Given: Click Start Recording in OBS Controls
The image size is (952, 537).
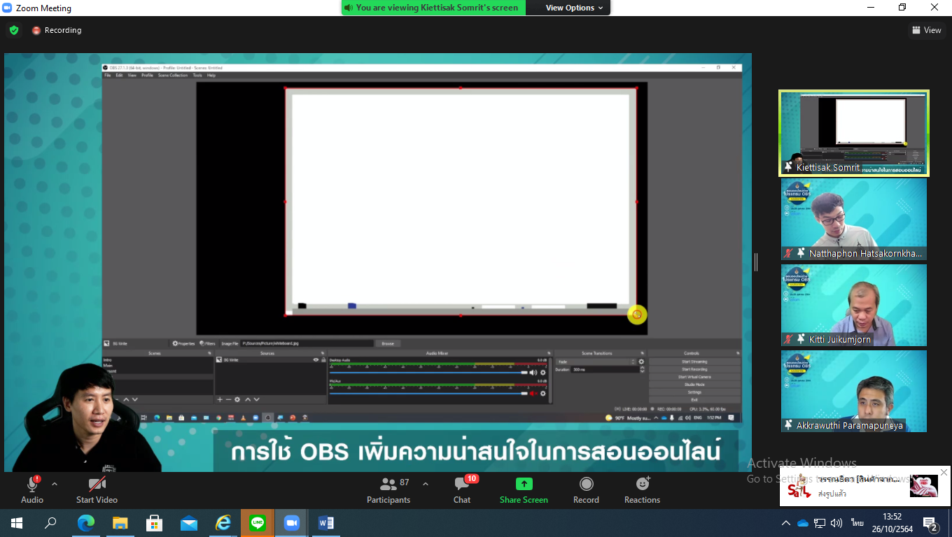Looking at the screenshot, I should [x=694, y=369].
